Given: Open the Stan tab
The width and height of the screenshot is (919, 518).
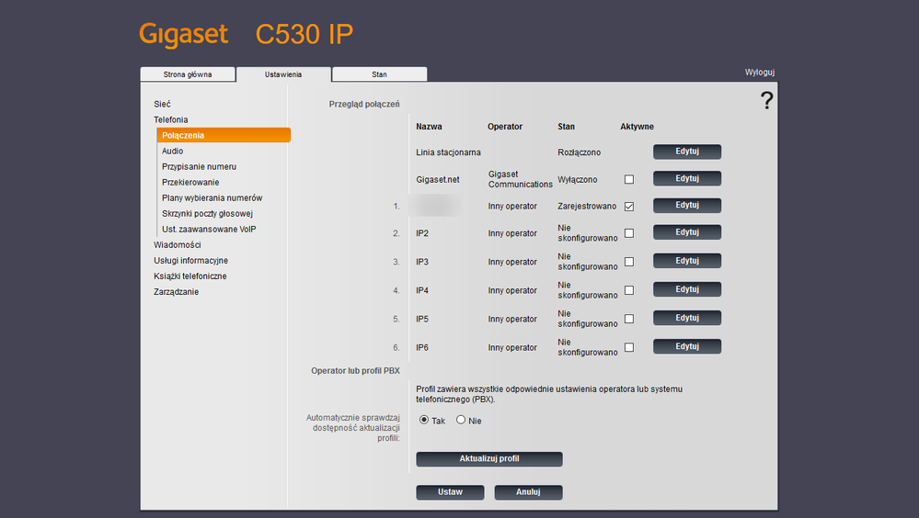Looking at the screenshot, I should coord(379,74).
